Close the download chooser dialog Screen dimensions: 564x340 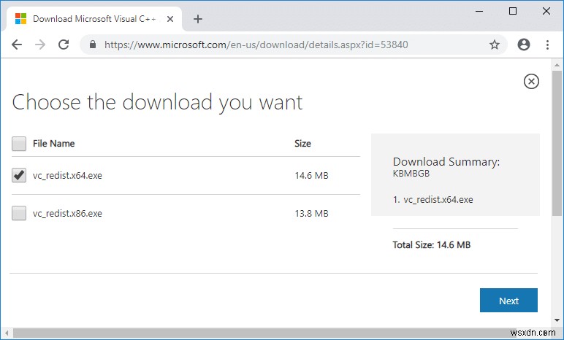pyautogui.click(x=532, y=81)
